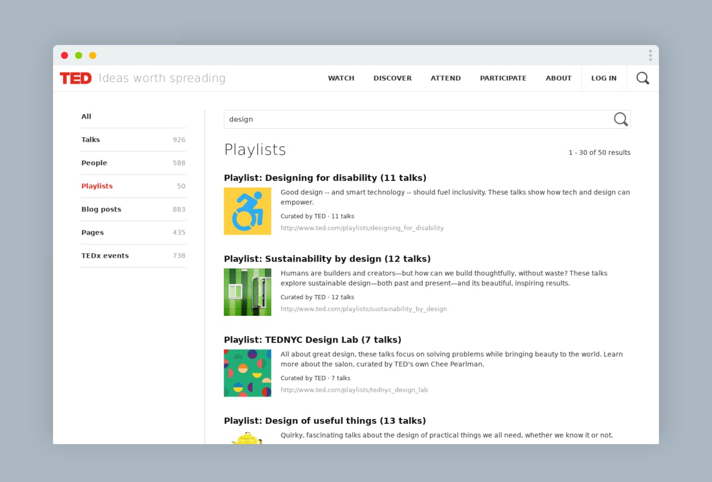712x482 pixels.
Task: Open the WATCH menu
Action: [x=341, y=78]
